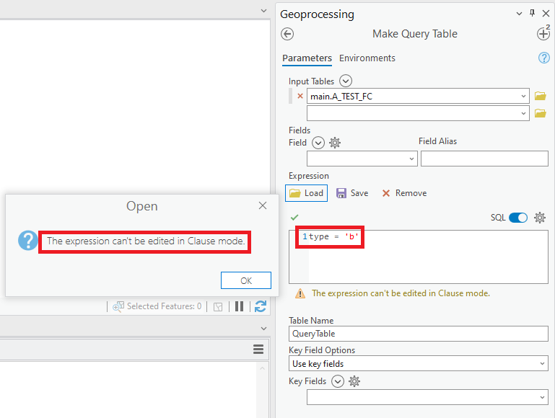Screen dimensions: 555x418
Task: Verify expression with green check mark
Action: click(294, 218)
